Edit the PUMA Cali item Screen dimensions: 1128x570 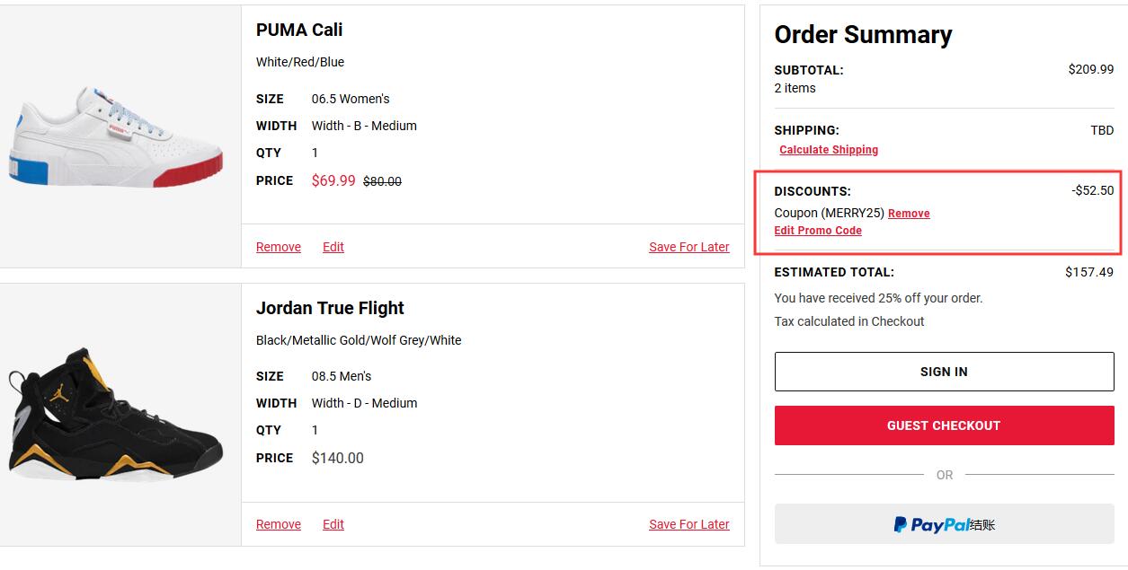coord(333,247)
